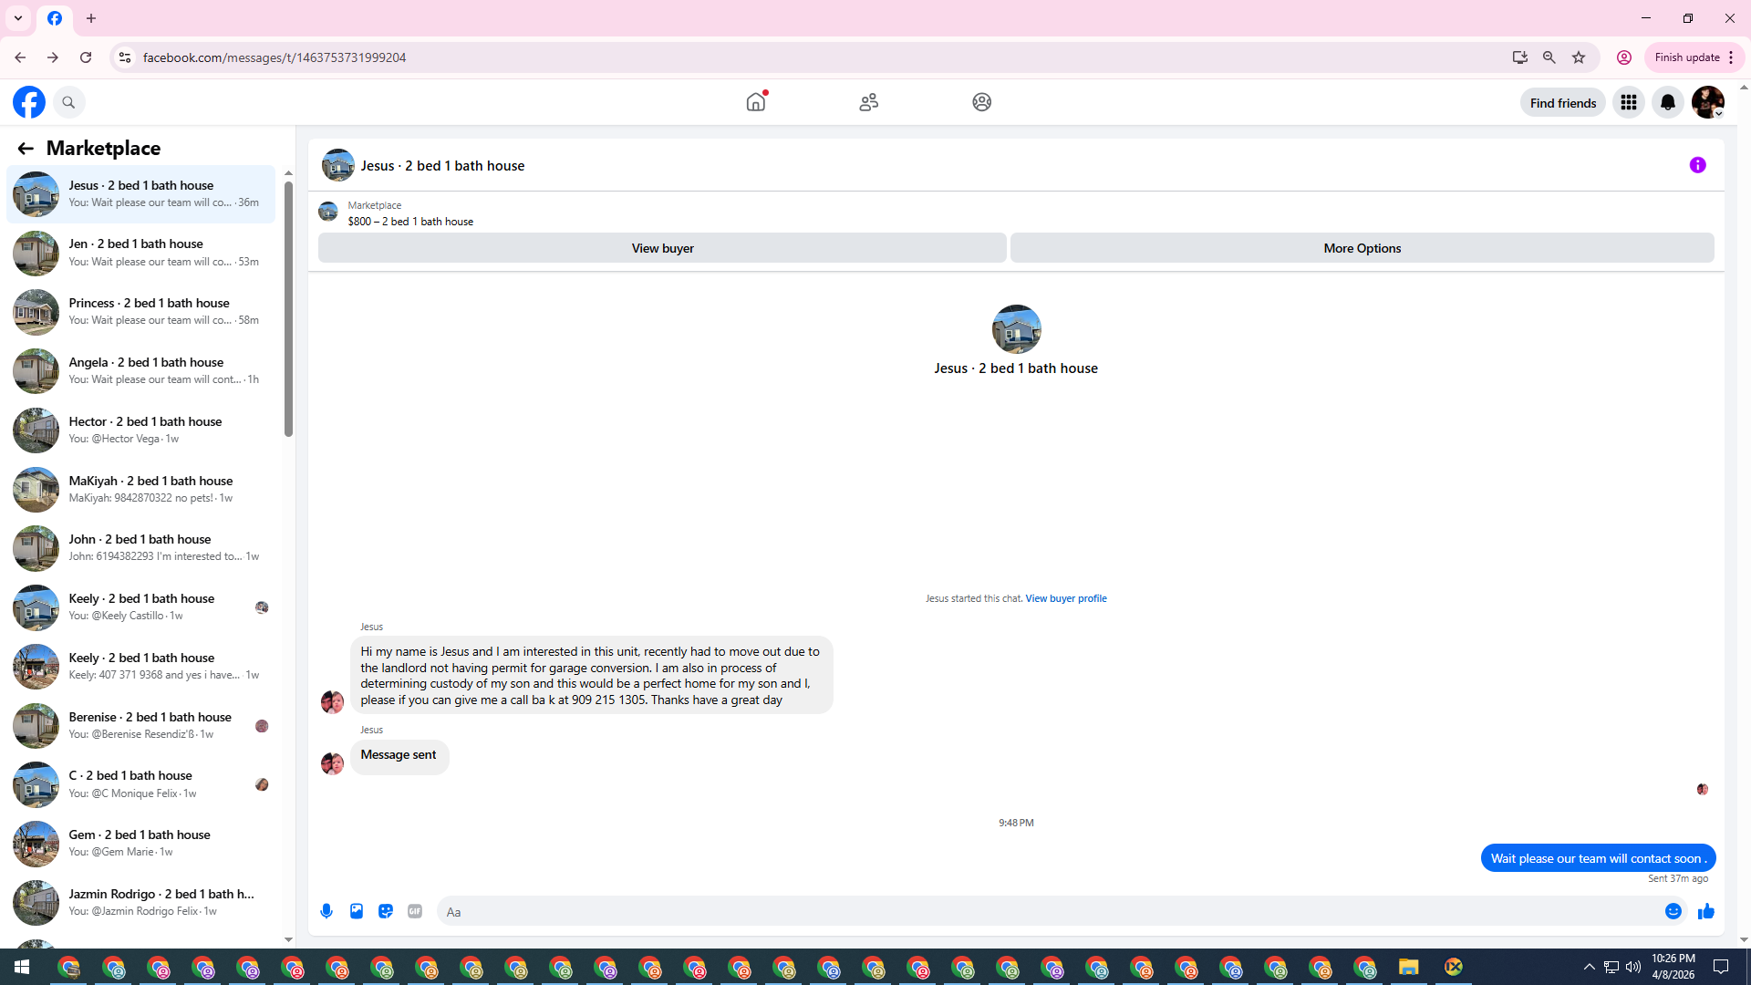Screen dimensions: 1751x985
Task: Send a thumbs up like
Action: 1706,911
